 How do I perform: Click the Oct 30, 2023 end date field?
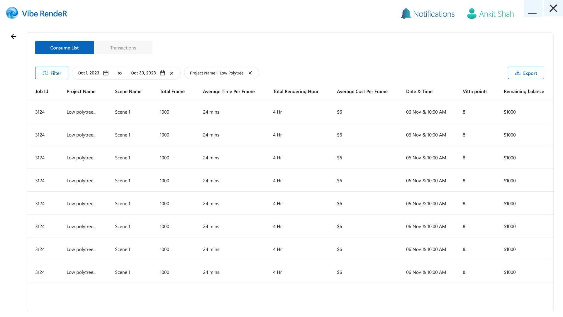coord(143,73)
